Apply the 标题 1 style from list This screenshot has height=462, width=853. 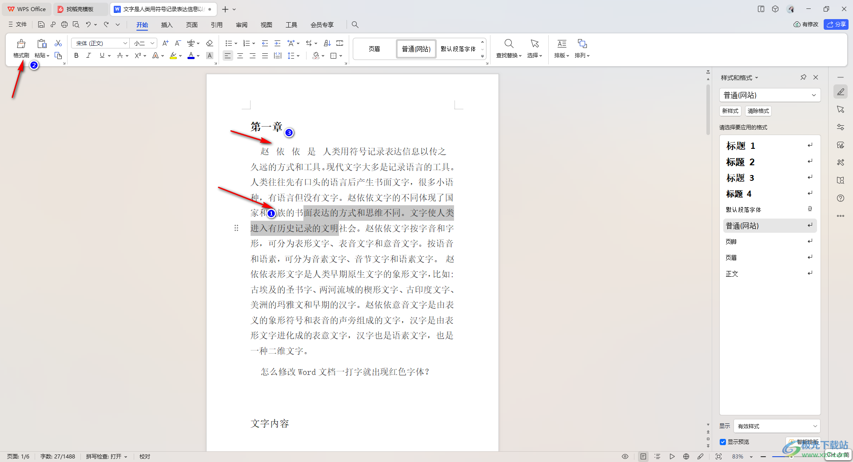(769, 146)
